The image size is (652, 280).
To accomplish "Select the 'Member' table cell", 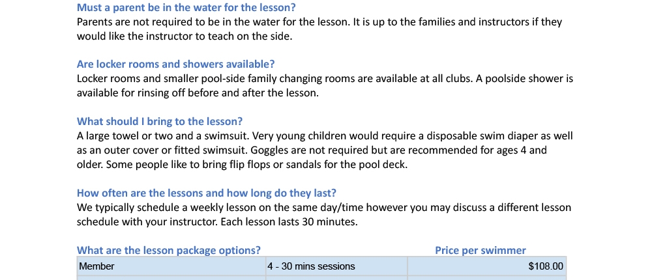I will pyautogui.click(x=171, y=266).
